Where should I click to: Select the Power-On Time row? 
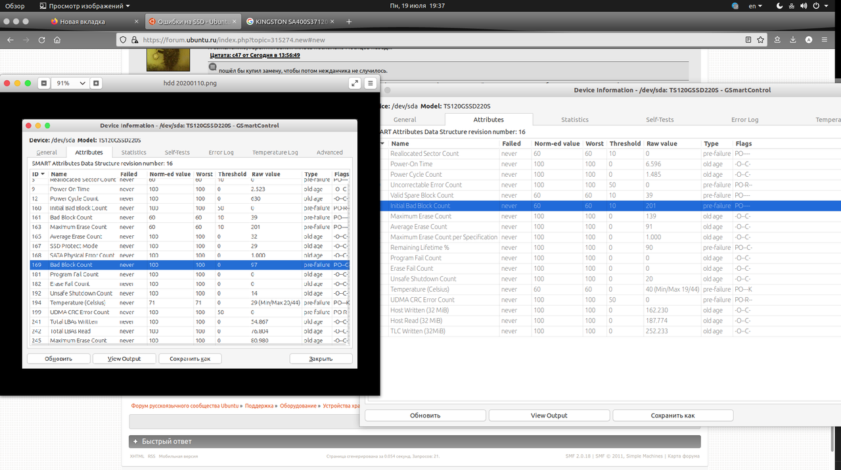610,164
